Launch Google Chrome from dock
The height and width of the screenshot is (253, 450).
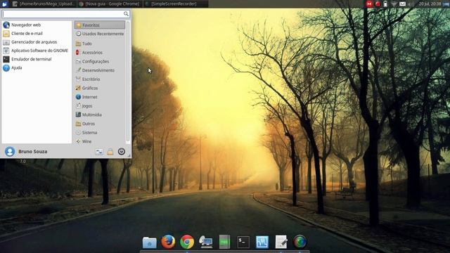(187, 242)
